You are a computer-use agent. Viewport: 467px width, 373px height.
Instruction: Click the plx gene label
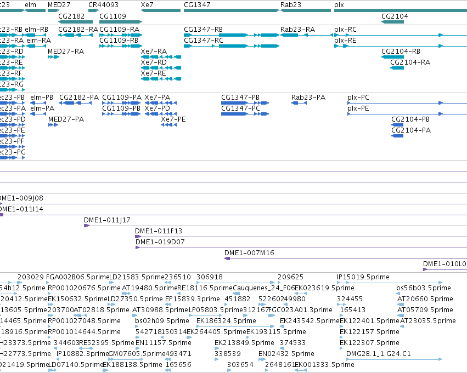(339, 5)
